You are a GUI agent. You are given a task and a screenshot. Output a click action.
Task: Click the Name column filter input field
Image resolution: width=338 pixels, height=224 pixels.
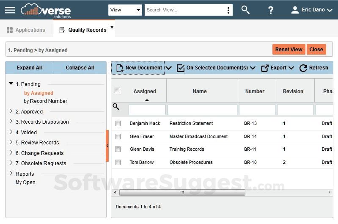(x=202, y=110)
